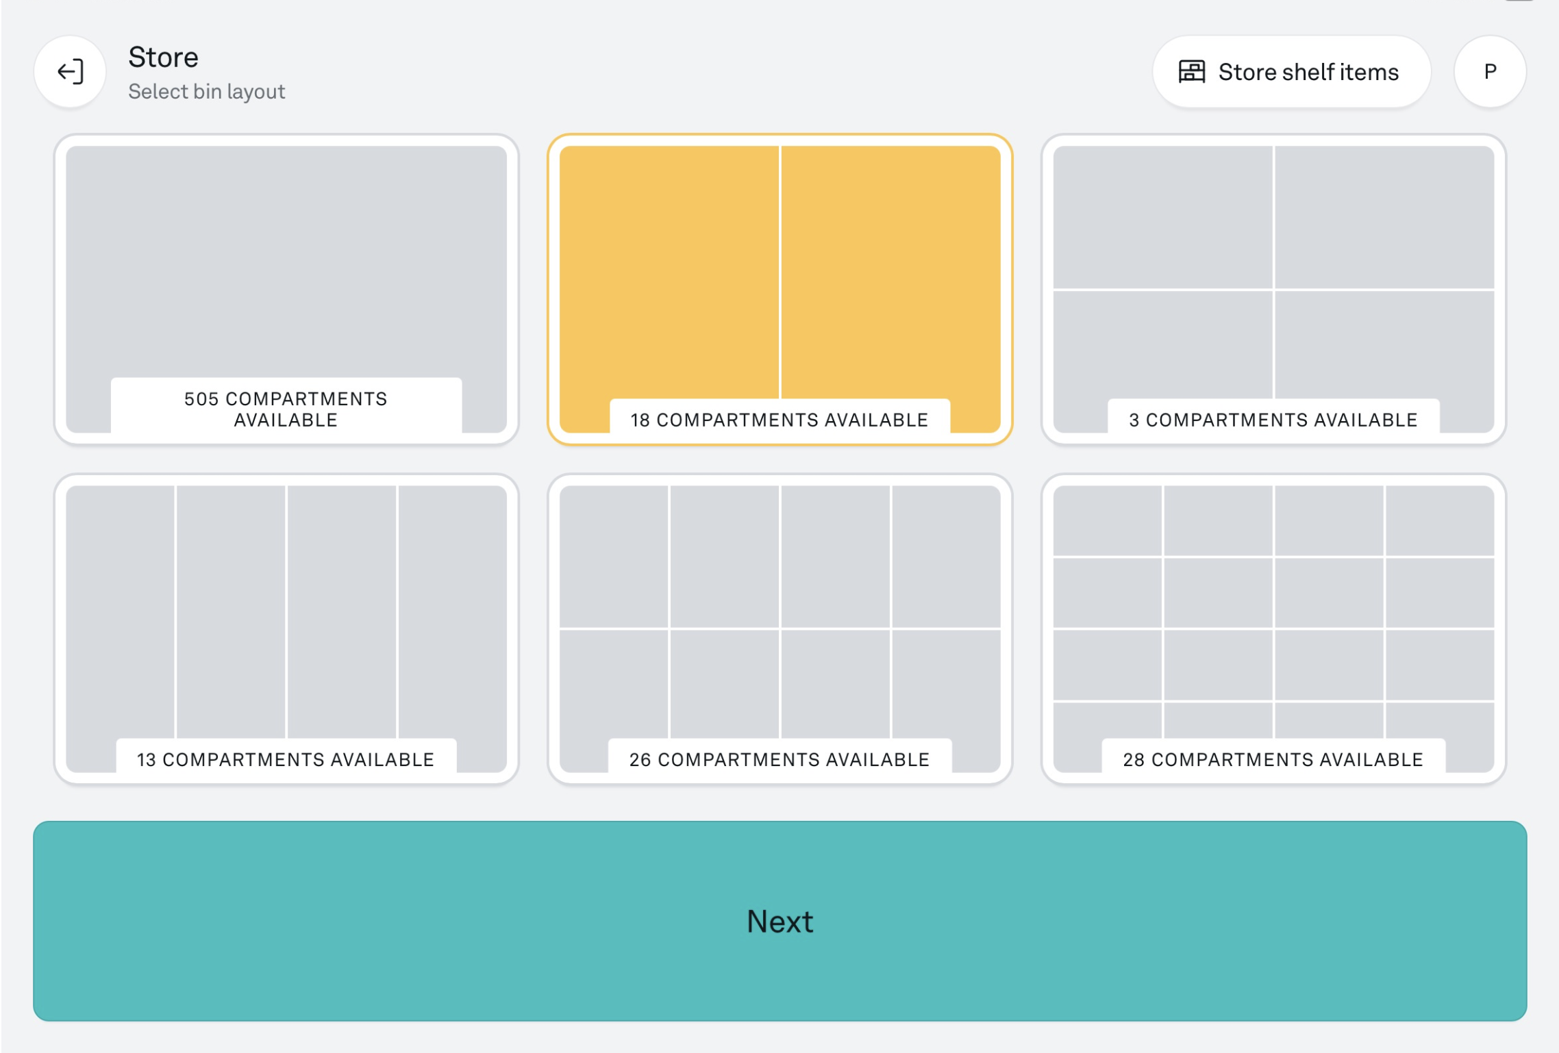Click the Select bin layout subtitle

(x=206, y=91)
